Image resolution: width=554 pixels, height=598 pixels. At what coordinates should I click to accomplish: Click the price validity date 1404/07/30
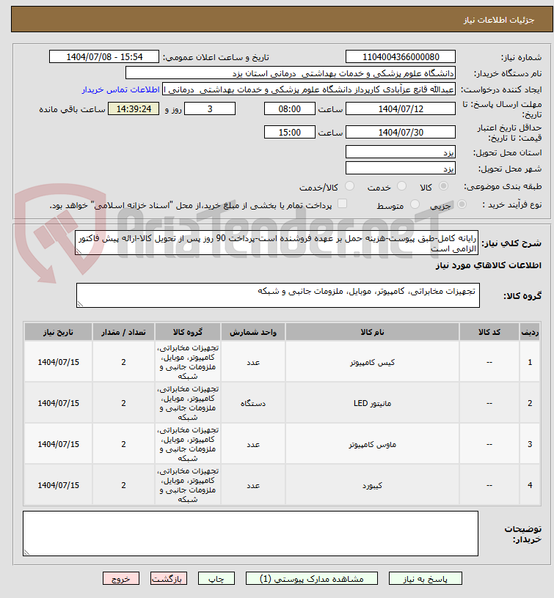401,132
